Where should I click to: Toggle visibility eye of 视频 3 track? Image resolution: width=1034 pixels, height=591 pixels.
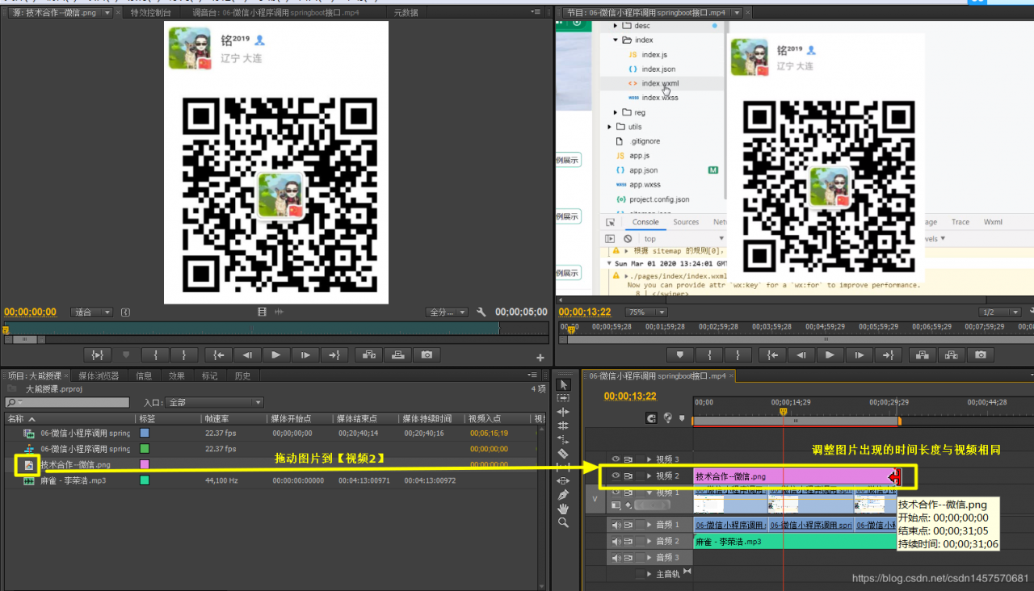pyautogui.click(x=616, y=459)
